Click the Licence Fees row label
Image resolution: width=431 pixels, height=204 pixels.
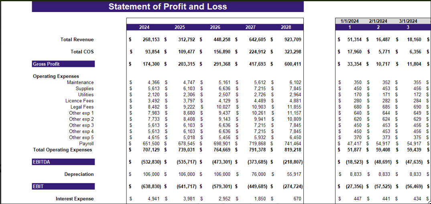pyautogui.click(x=79, y=101)
